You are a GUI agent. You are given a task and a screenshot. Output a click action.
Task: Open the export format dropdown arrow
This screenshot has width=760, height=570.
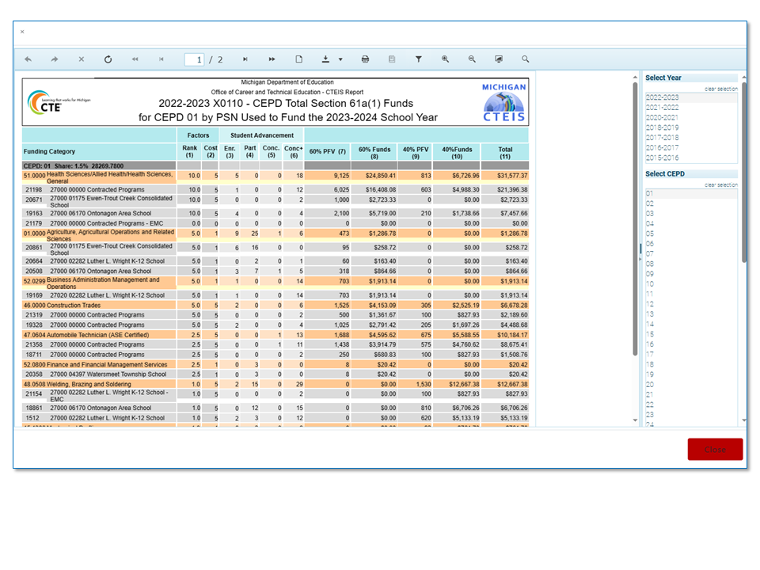pyautogui.click(x=340, y=59)
